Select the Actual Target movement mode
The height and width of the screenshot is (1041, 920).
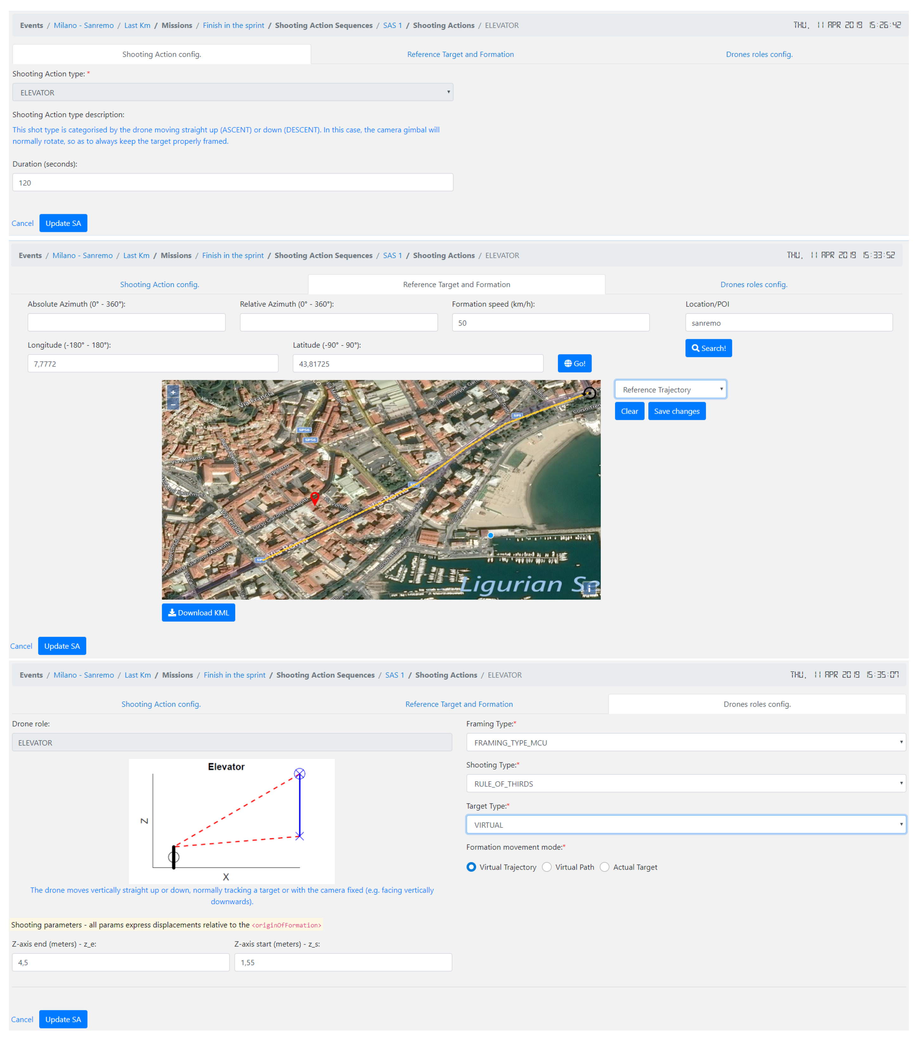605,867
